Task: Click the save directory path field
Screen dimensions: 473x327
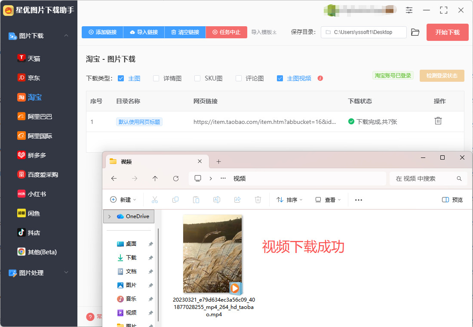Action: point(363,32)
